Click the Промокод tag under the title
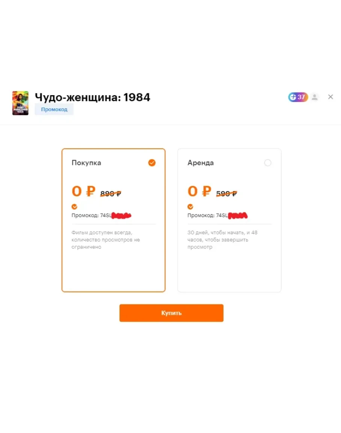The width and height of the screenshot is (341, 433). point(54,109)
